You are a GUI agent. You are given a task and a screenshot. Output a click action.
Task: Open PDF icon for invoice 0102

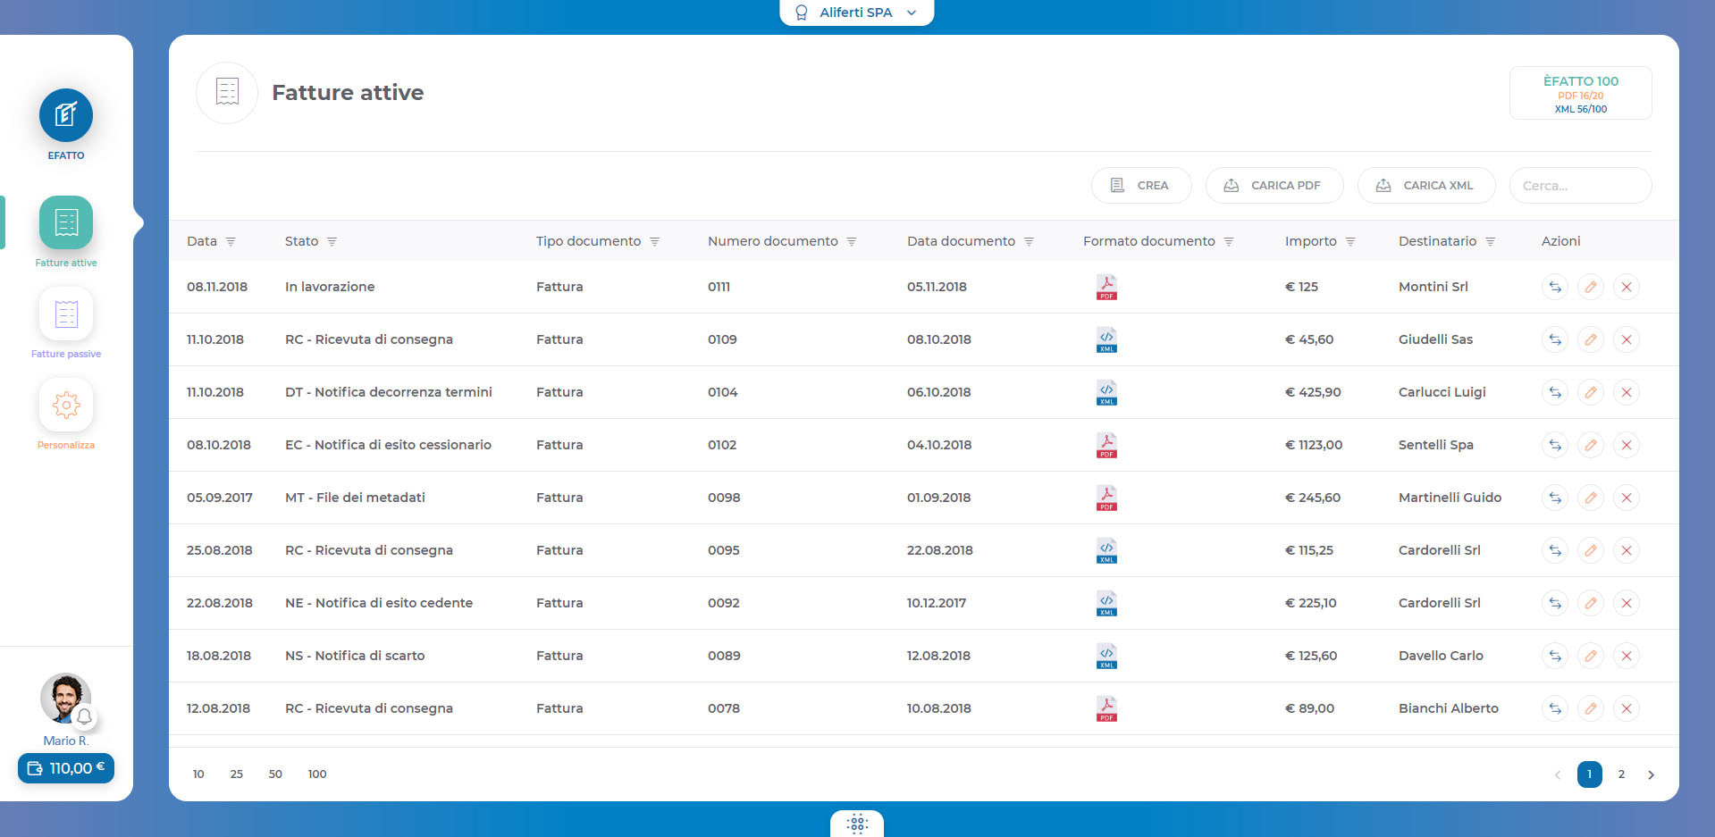[1106, 445]
